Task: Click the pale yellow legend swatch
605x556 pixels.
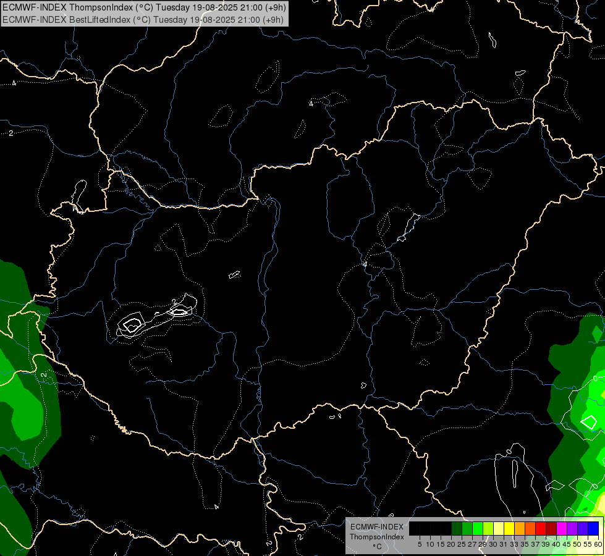Action: [x=499, y=528]
